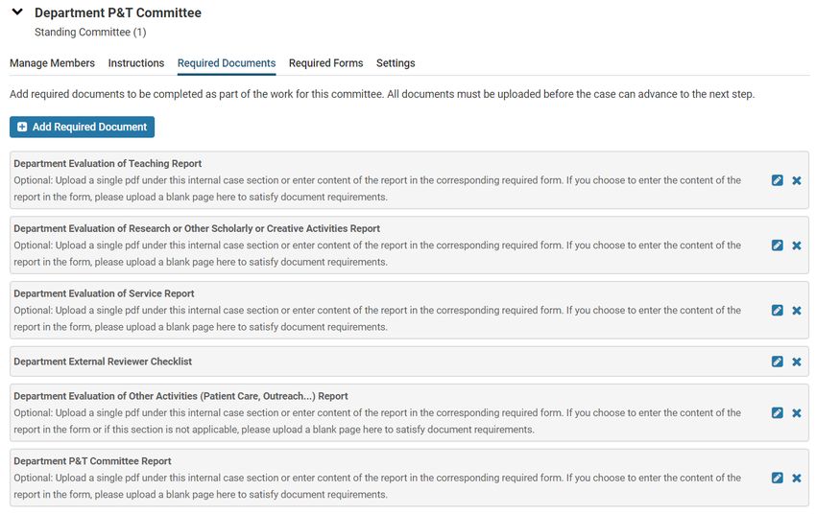Switch to the Instructions tab

(135, 63)
